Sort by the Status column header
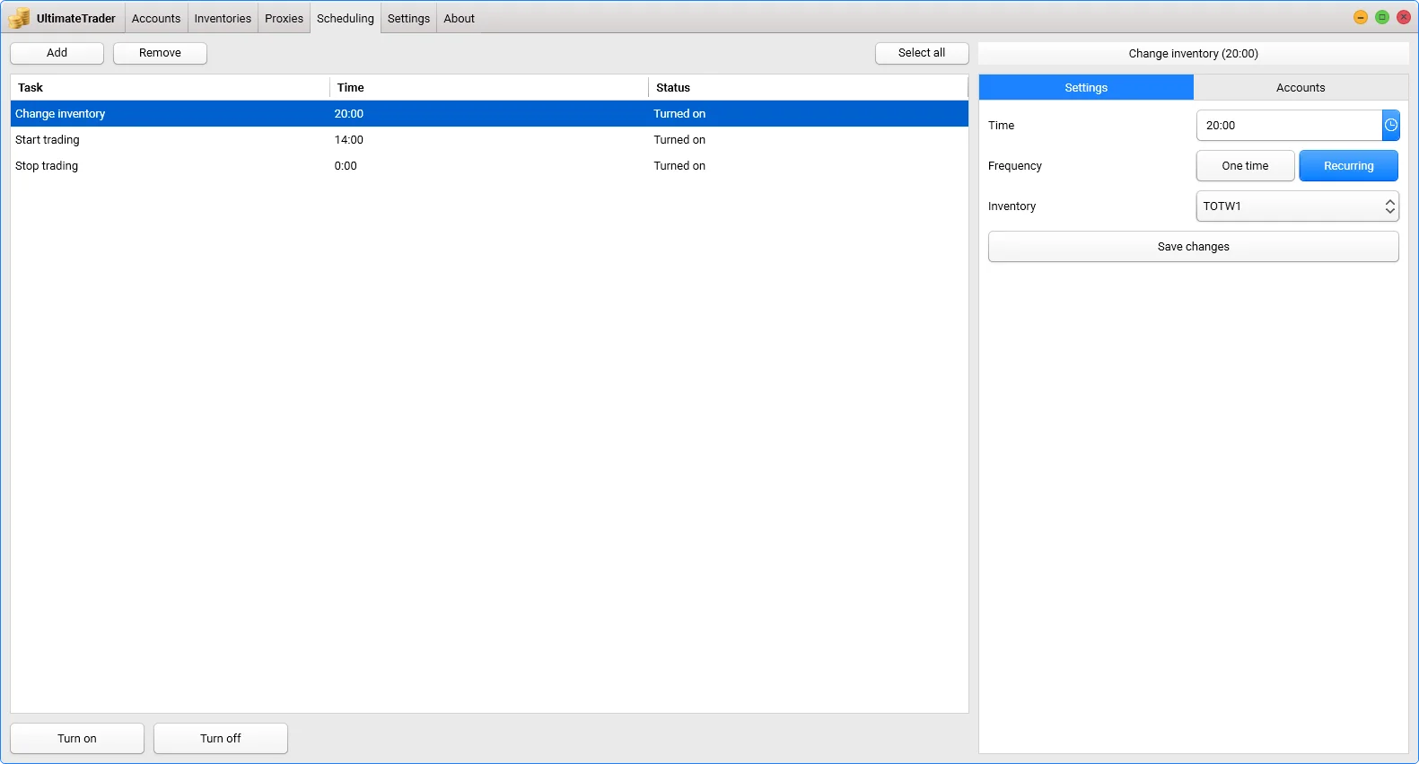Viewport: 1419px width, 764px height. pos(808,87)
